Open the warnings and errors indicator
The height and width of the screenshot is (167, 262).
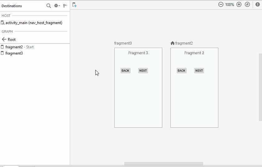(258, 5)
